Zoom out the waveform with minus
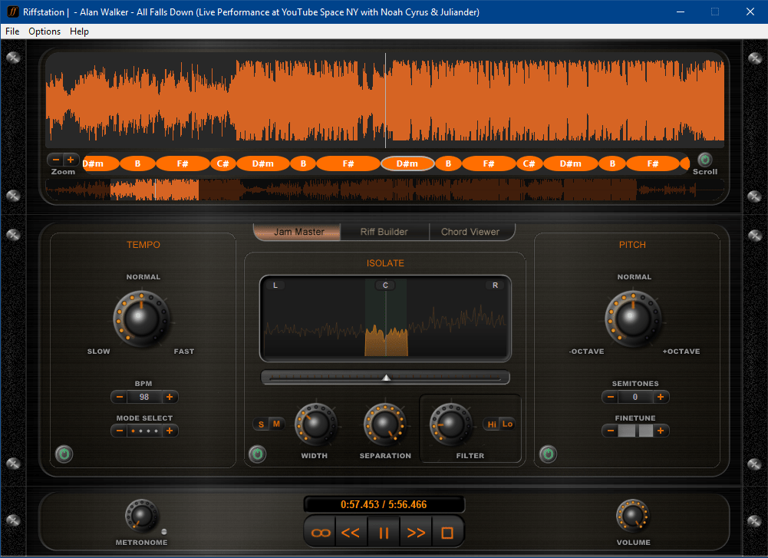Viewport: 768px width, 558px height. [56, 160]
